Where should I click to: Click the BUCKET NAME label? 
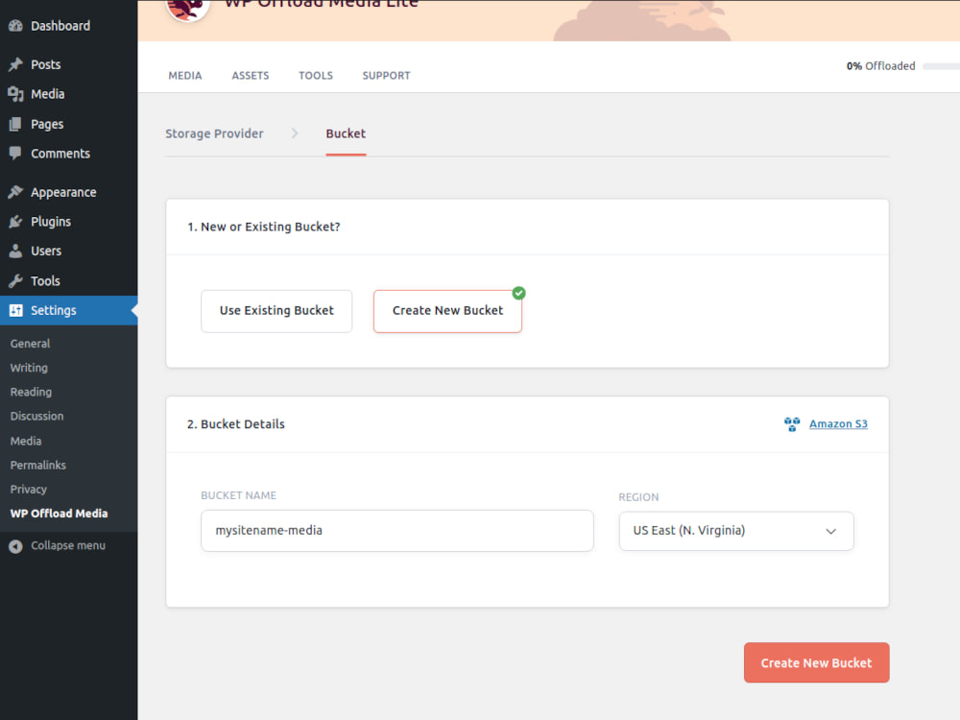tap(238, 495)
